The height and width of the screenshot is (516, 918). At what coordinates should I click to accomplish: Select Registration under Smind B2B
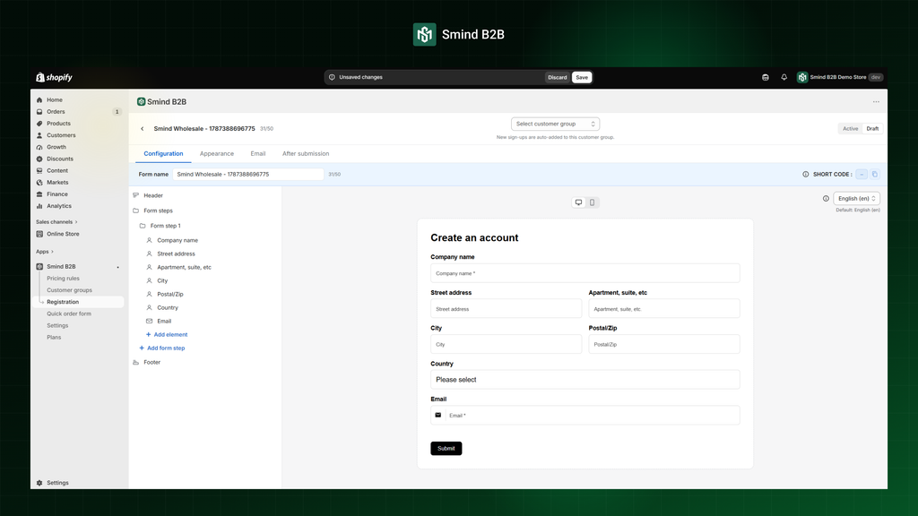[x=63, y=302]
